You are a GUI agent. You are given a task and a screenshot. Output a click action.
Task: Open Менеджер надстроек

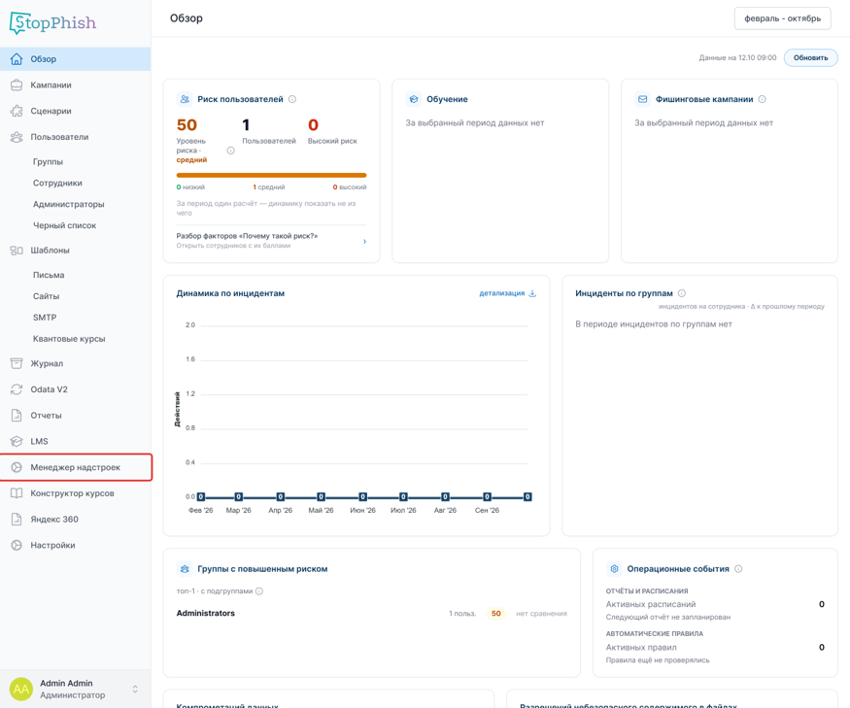pos(76,467)
